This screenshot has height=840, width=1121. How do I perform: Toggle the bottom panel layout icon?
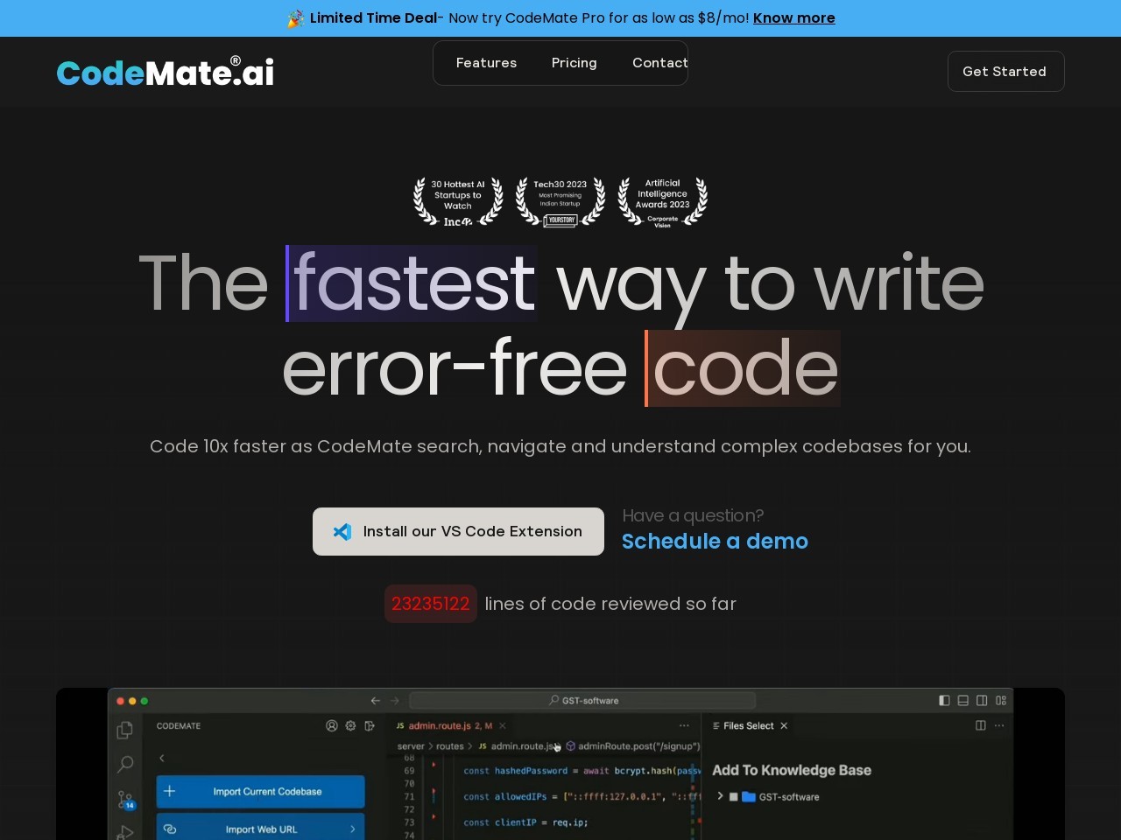[963, 700]
